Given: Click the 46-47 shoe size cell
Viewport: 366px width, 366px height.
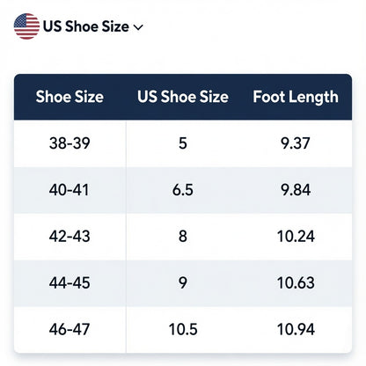Looking at the screenshot, I should coord(70,329).
